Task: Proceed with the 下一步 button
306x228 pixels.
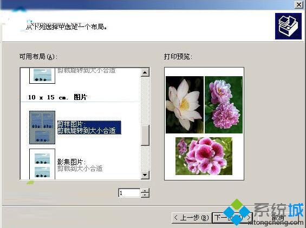Action: point(232,218)
